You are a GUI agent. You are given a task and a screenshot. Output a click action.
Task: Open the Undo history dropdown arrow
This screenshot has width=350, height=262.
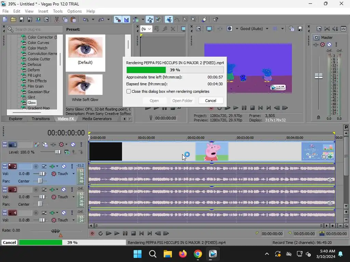click(93, 19)
